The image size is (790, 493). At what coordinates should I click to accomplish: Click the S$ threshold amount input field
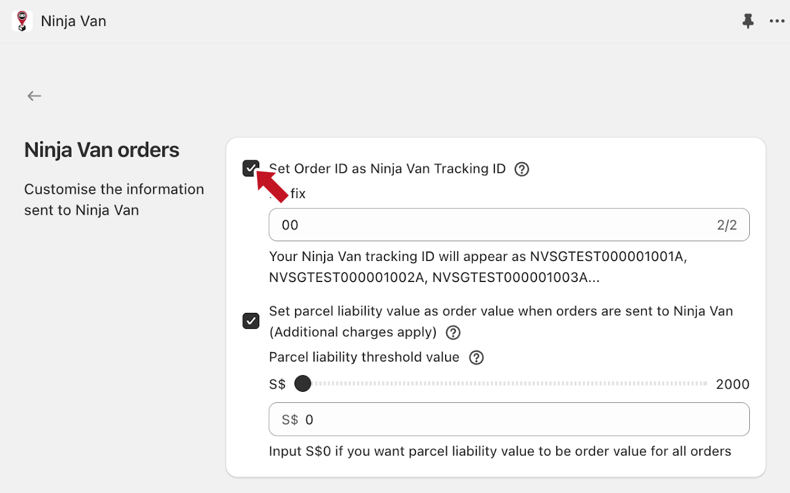[518, 420]
